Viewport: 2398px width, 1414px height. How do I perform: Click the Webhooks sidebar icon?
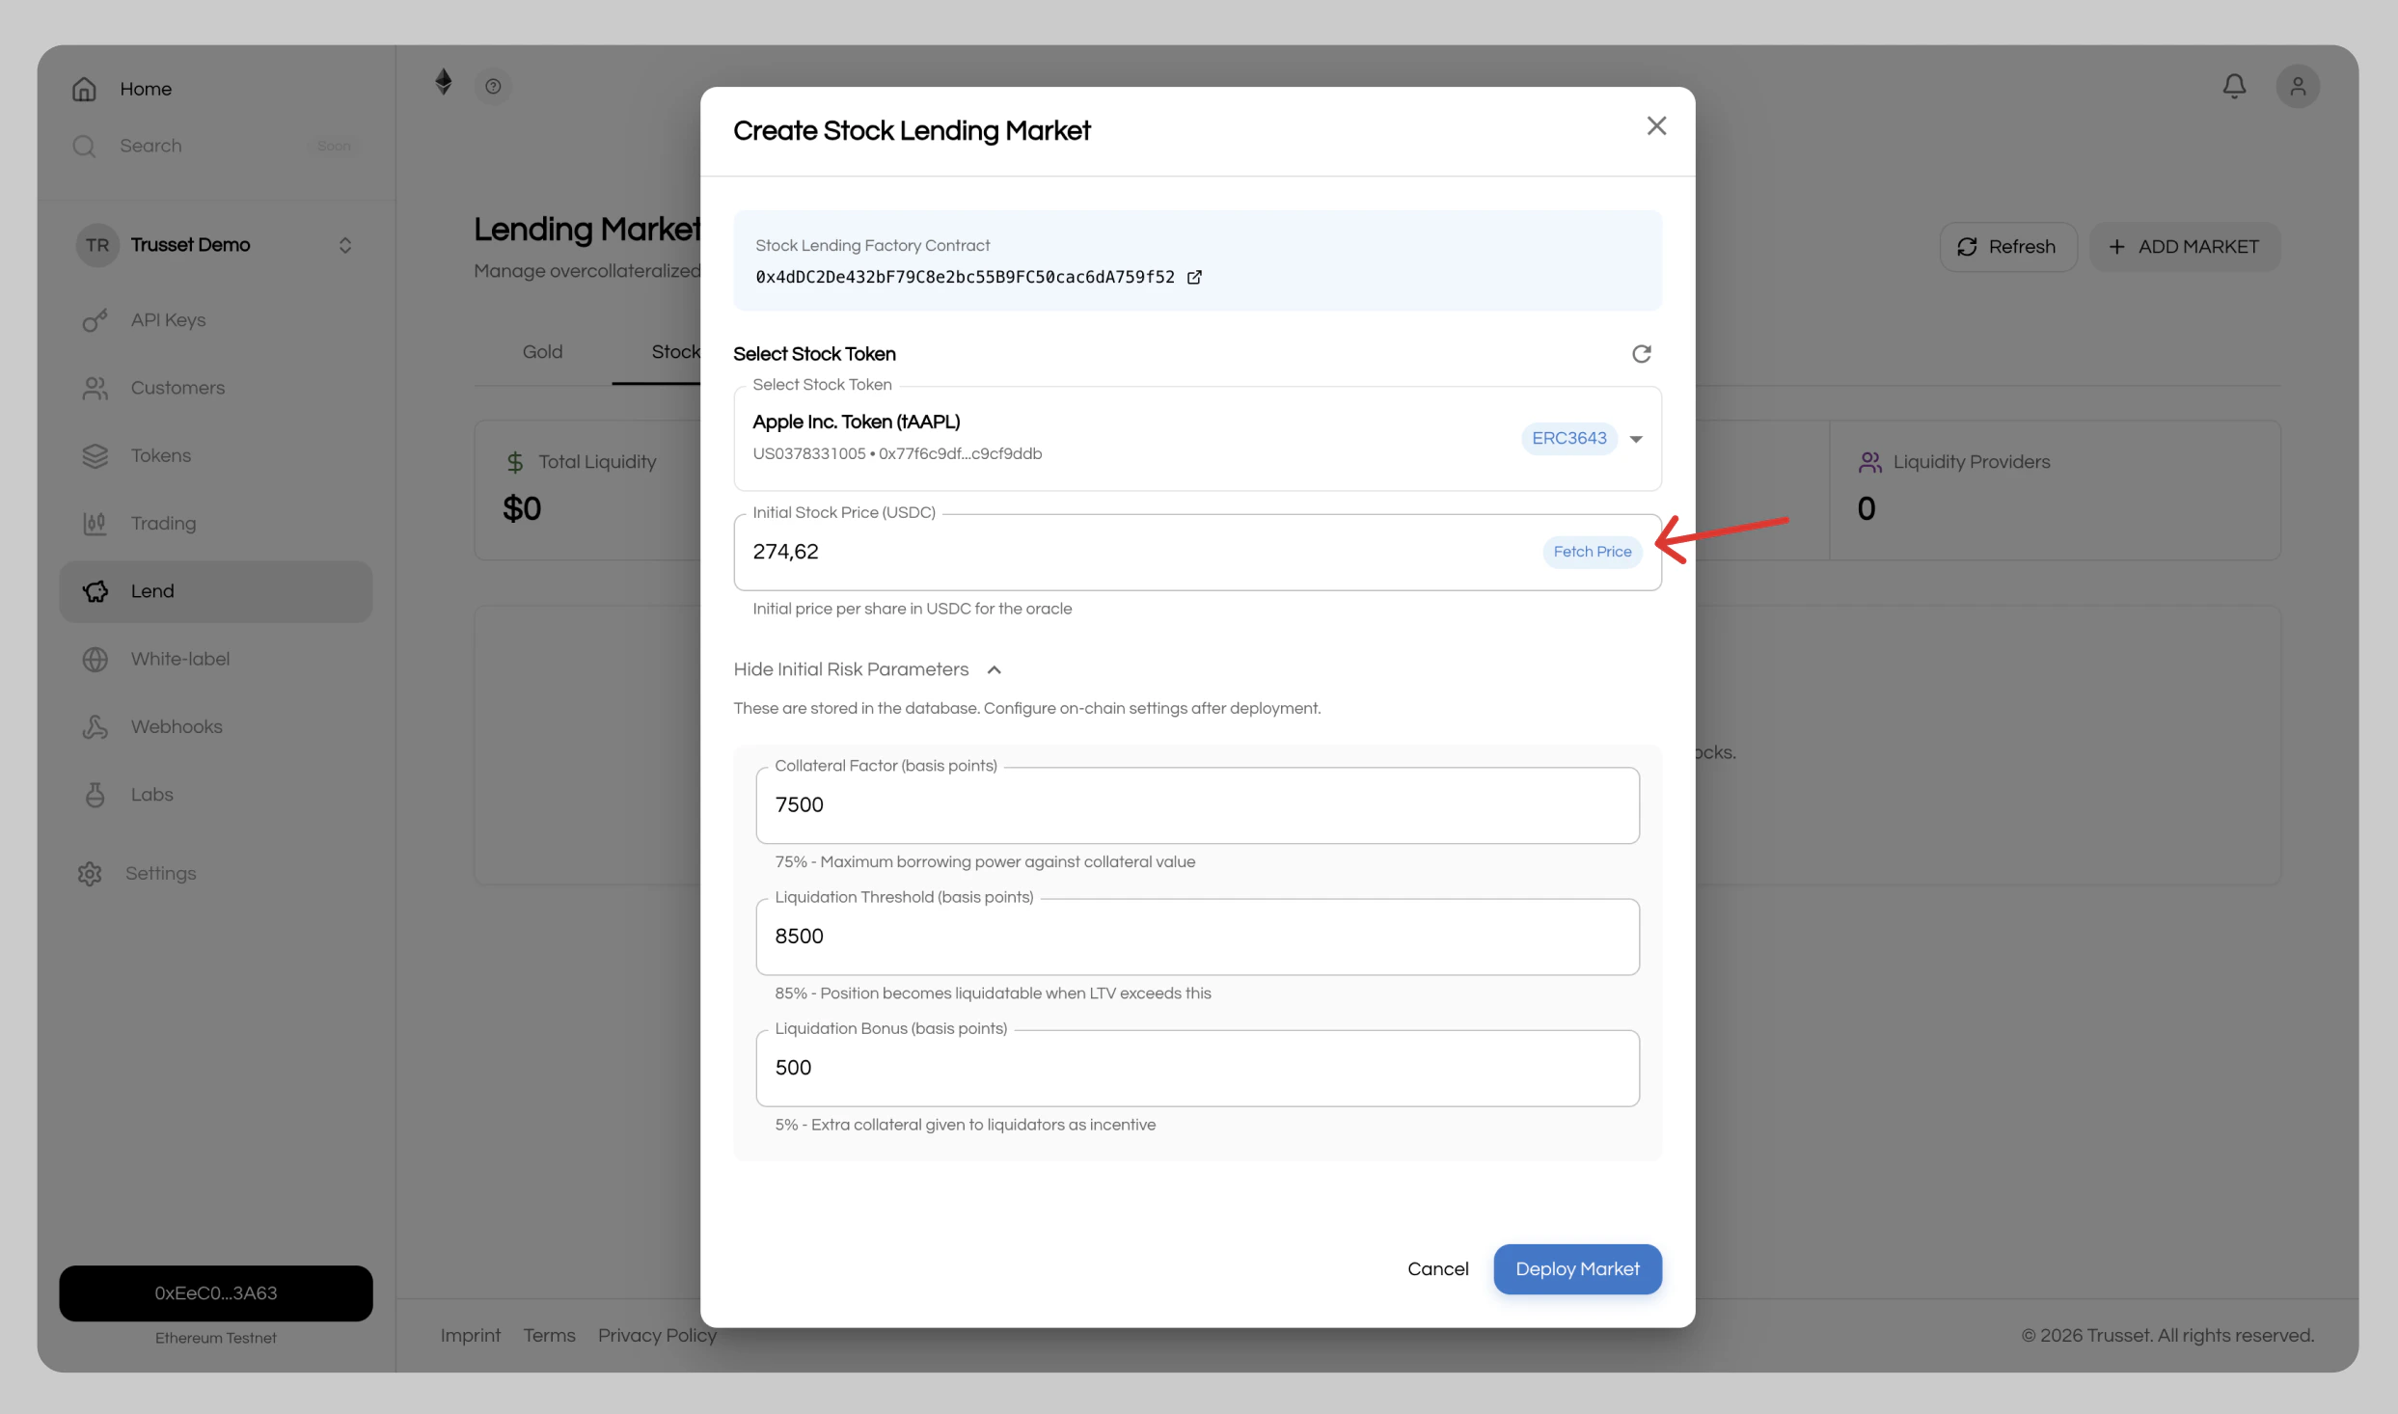click(x=95, y=726)
